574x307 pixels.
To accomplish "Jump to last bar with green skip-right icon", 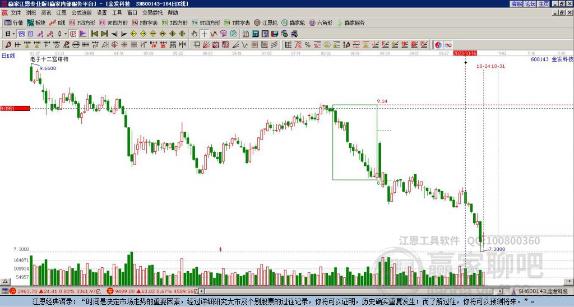I will tap(104, 34).
